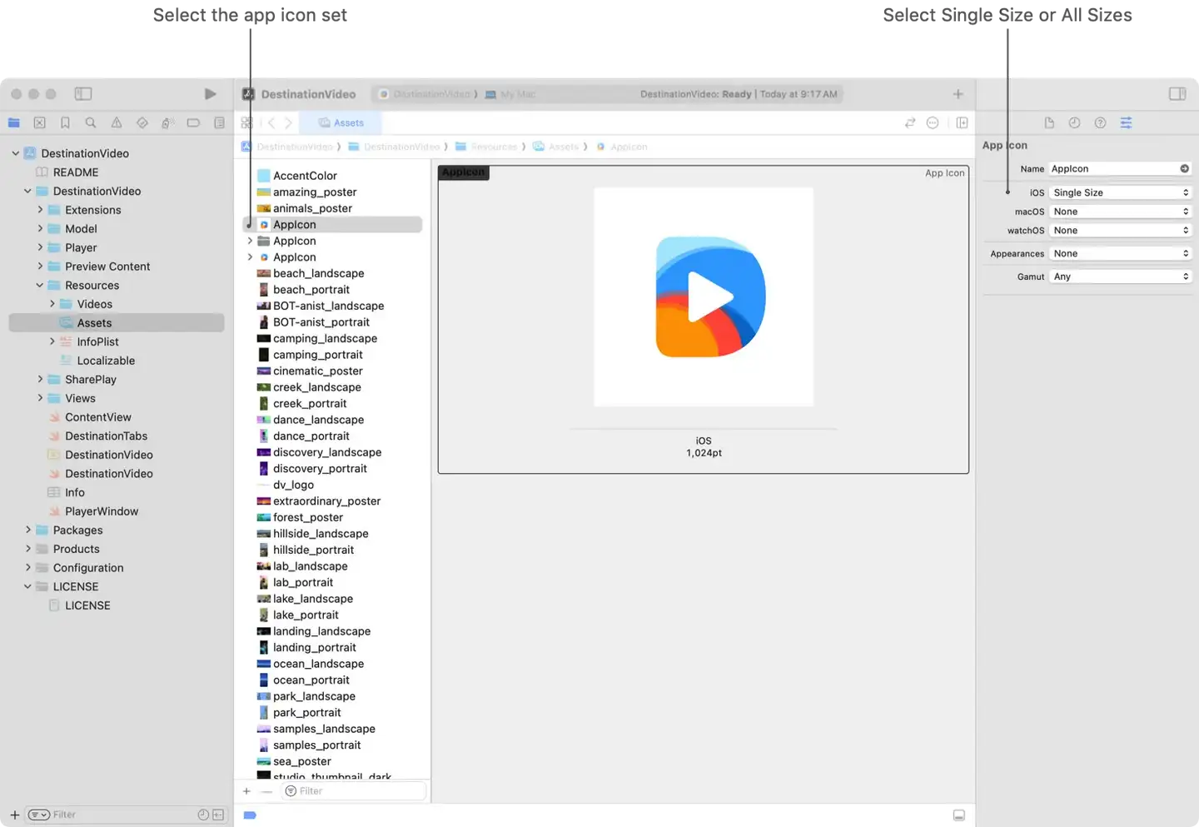Expand the Extensions folder
This screenshot has height=827, width=1199.
40,210
